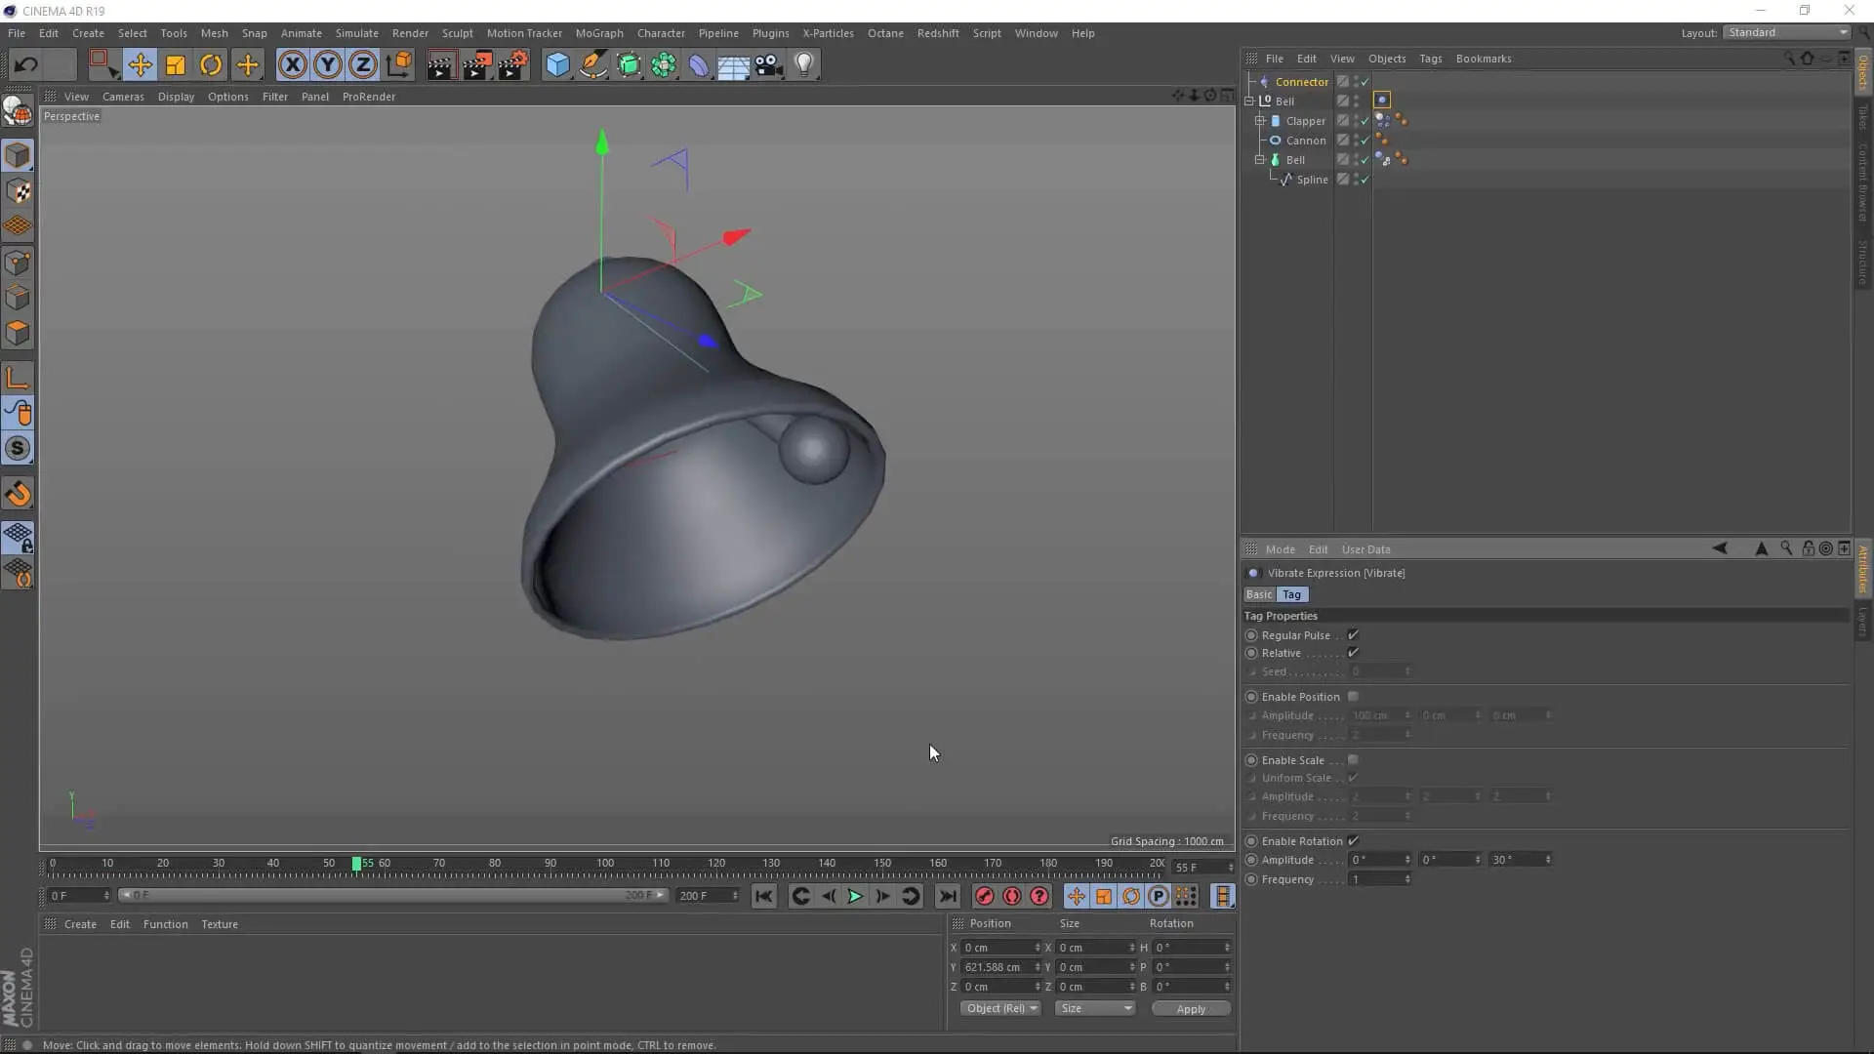1874x1054 pixels.
Task: Toggle Y axis lock
Action: (x=328, y=65)
